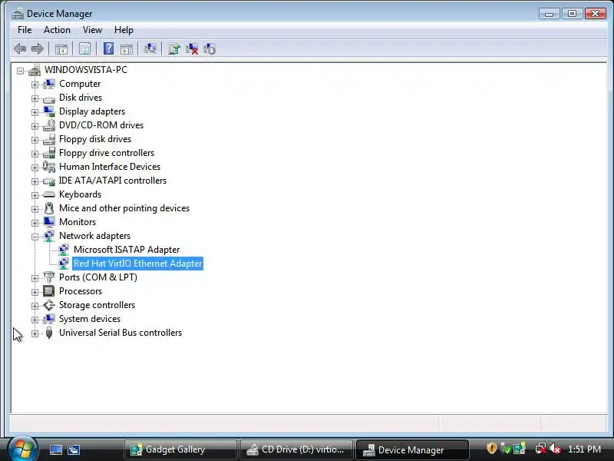Open the File menu
614x461 pixels.
coord(25,30)
